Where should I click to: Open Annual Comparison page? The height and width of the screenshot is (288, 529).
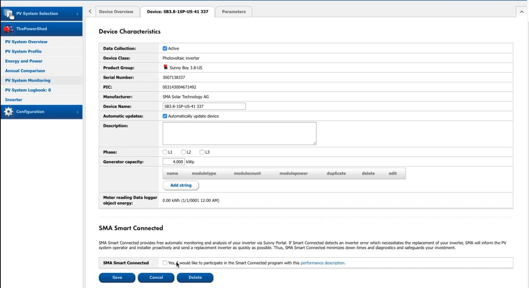click(x=25, y=71)
